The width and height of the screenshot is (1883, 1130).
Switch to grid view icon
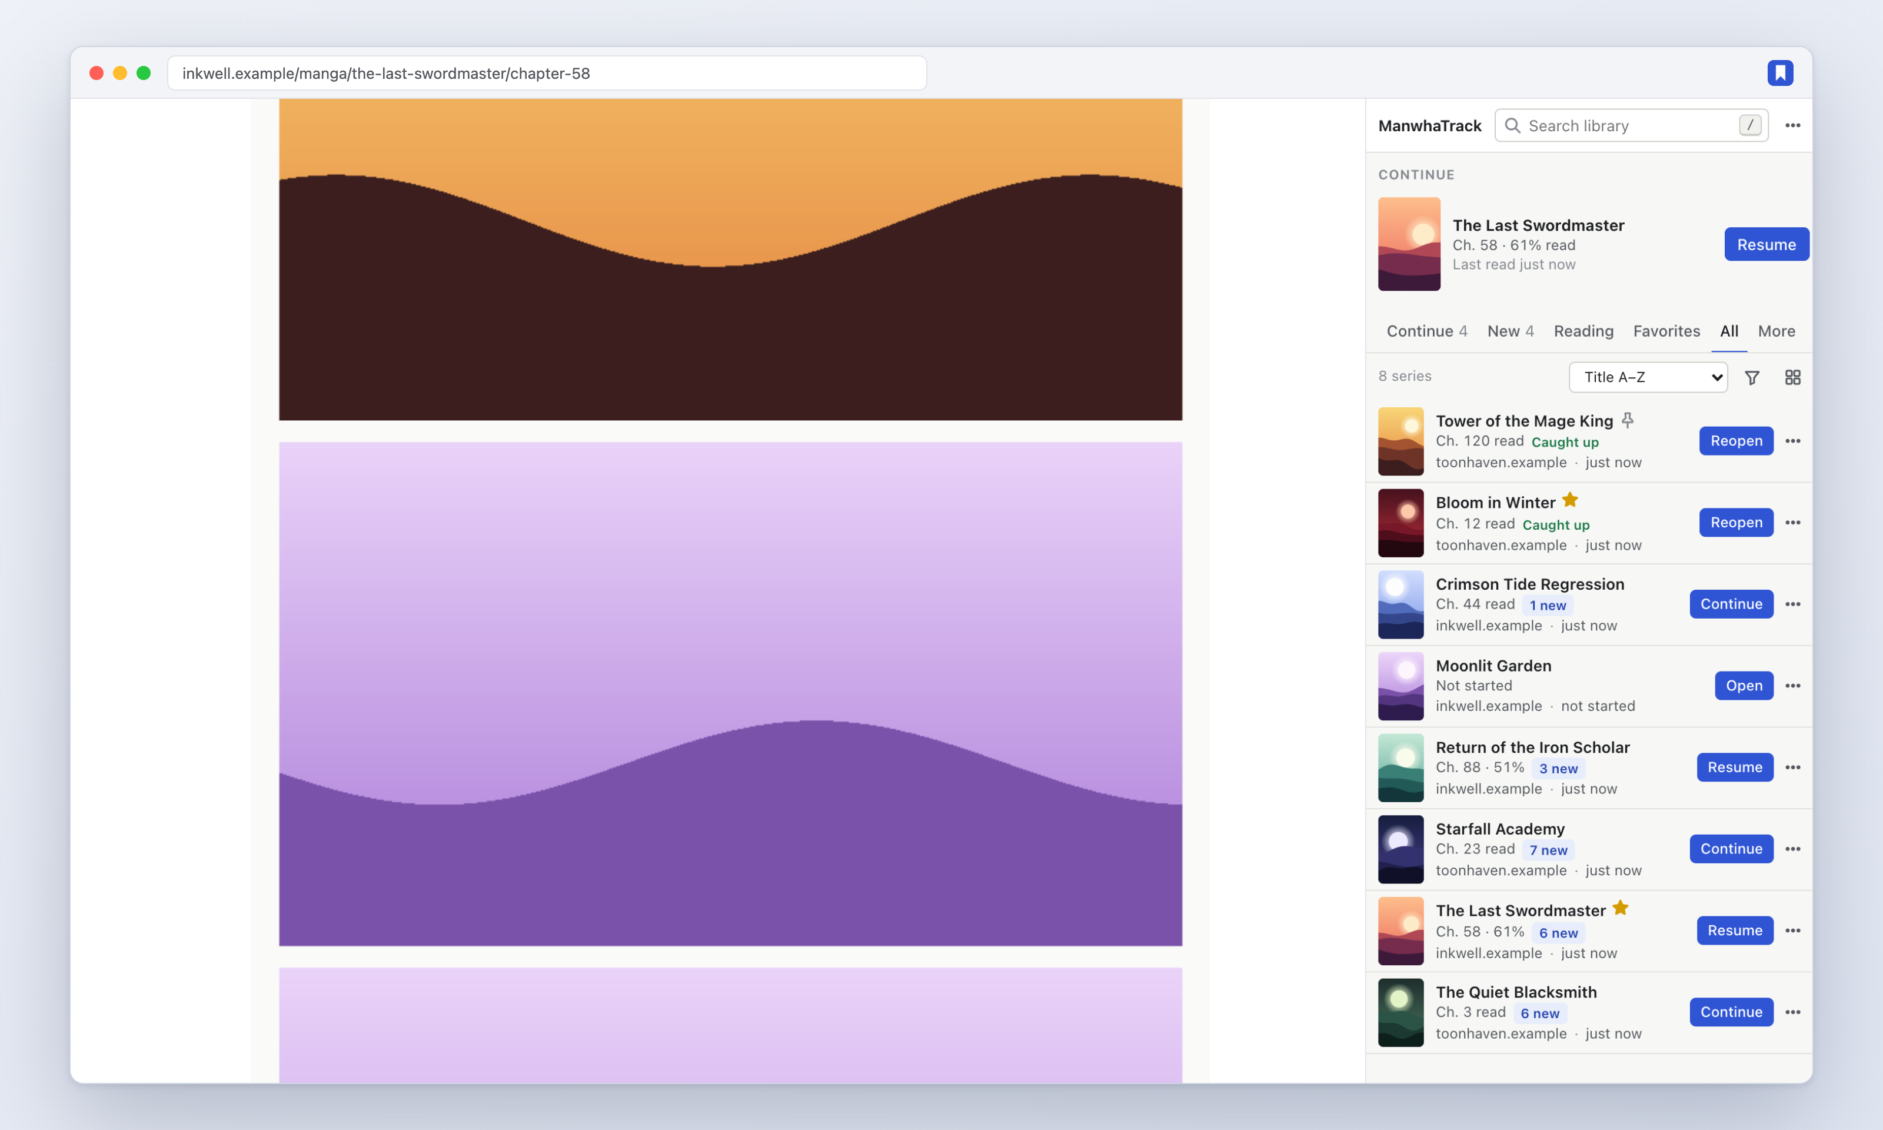pyautogui.click(x=1792, y=378)
